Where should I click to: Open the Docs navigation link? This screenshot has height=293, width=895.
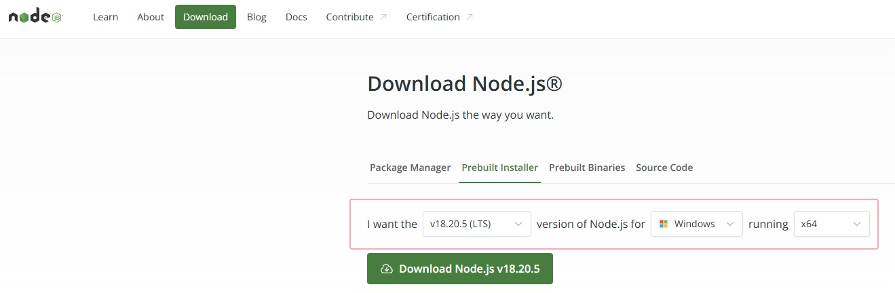tap(296, 17)
